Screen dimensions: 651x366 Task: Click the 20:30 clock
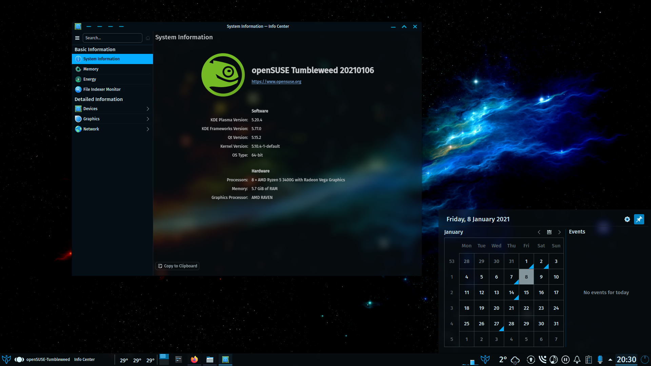pyautogui.click(x=626, y=360)
